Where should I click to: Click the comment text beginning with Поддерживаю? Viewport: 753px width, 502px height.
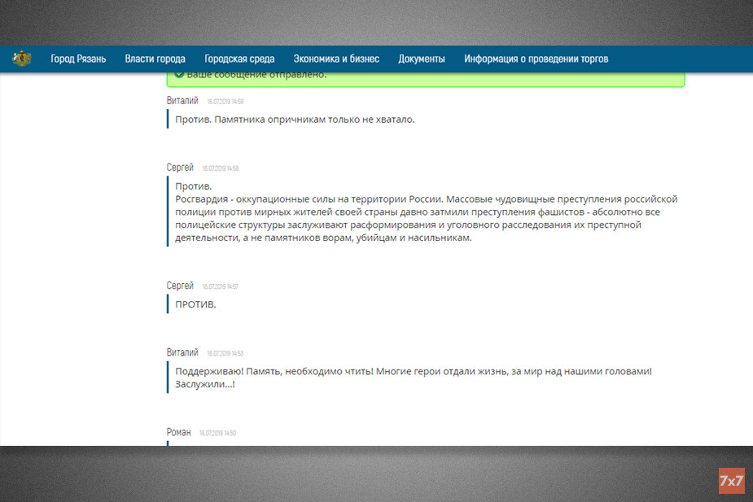(414, 378)
